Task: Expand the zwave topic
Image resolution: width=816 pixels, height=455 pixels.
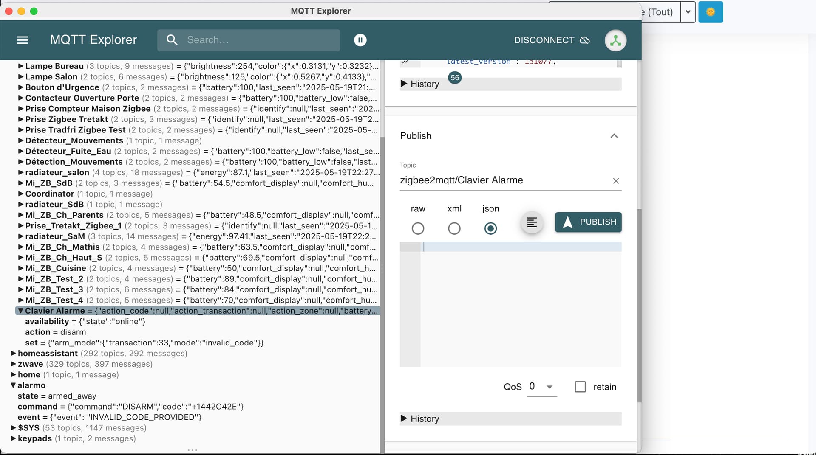Action: 13,364
